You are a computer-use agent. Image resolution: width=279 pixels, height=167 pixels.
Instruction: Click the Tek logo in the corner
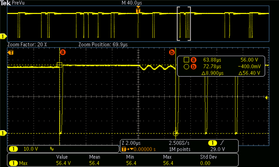pyautogui.click(x=6, y=3)
